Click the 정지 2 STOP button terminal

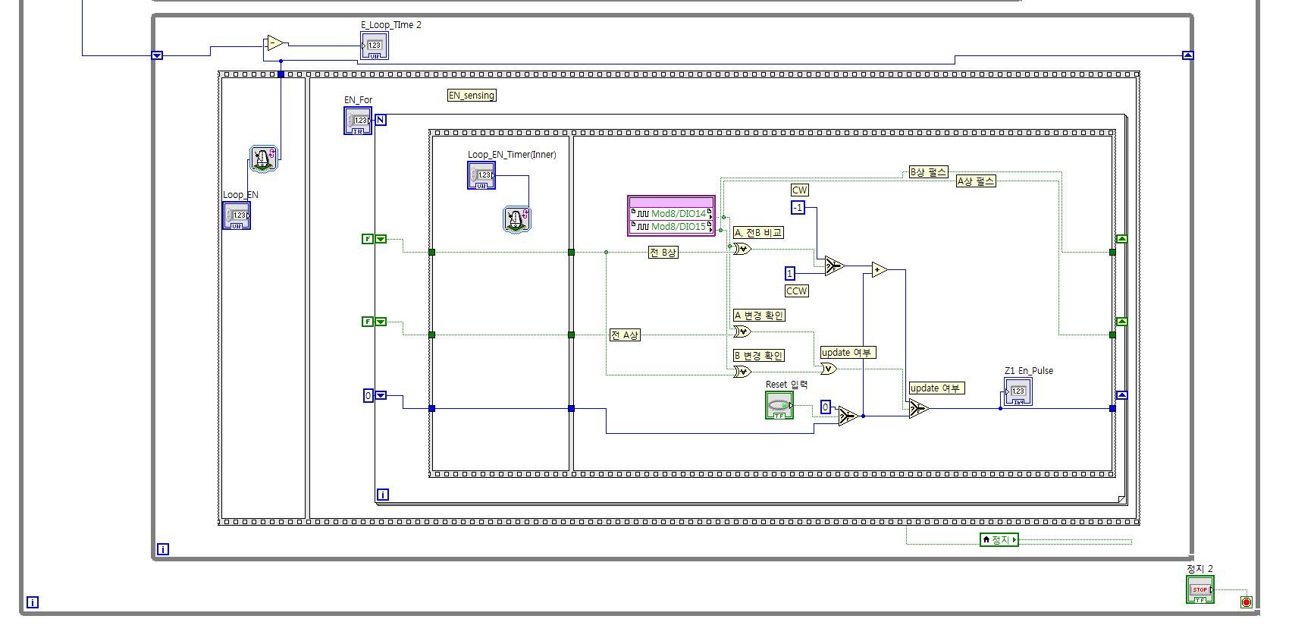(1199, 589)
